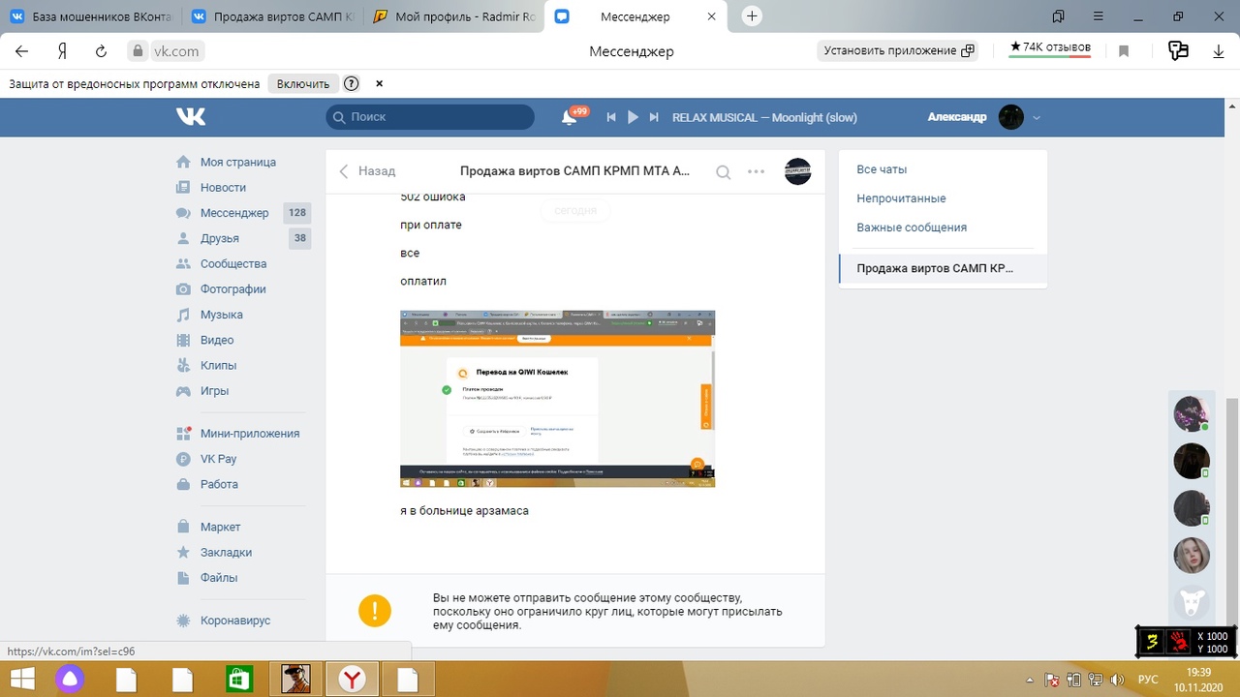Viewport: 1240px width, 697px height.
Task: Select Непрочитанные chat filter
Action: [x=901, y=198]
